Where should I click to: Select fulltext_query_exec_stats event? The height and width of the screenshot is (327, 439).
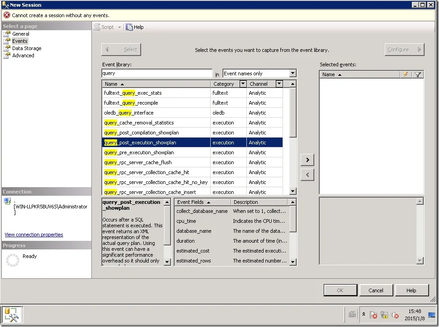[x=192, y=93]
